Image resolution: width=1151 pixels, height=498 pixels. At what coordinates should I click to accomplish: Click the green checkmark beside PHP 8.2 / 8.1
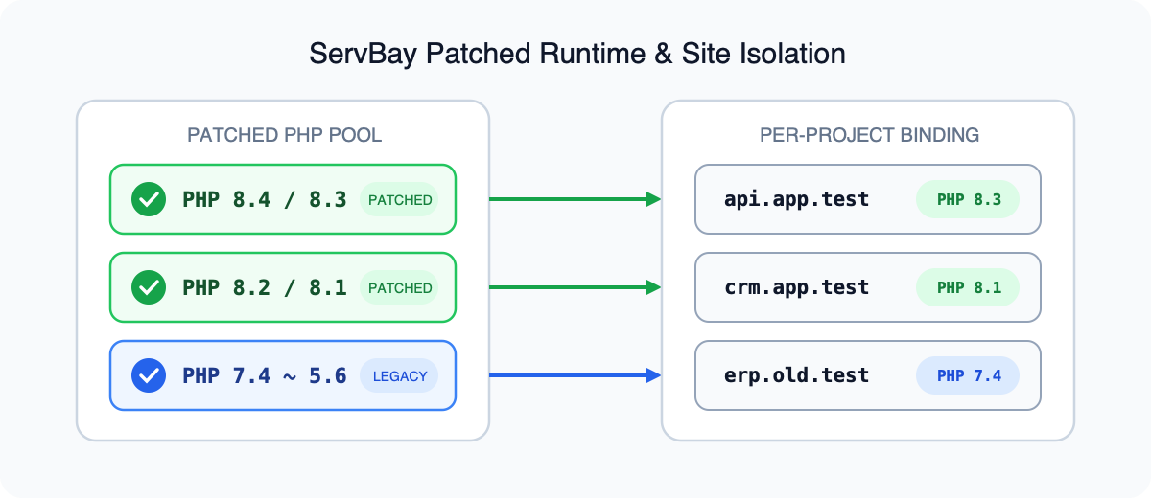pos(148,287)
